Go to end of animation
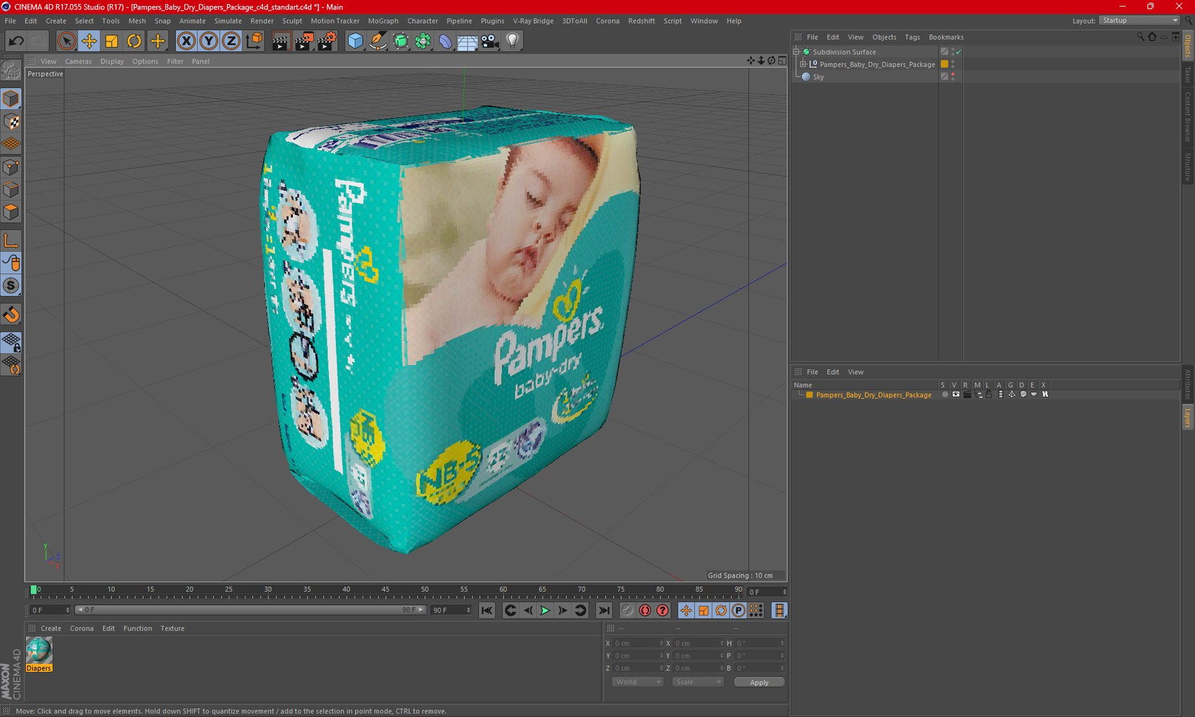Viewport: 1195px width, 717px height. [603, 610]
